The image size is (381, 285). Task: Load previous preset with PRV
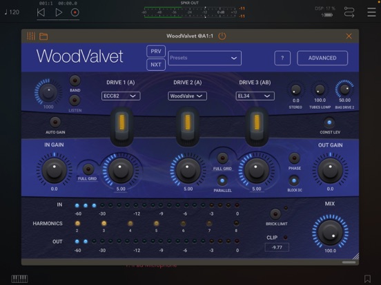[x=156, y=52]
